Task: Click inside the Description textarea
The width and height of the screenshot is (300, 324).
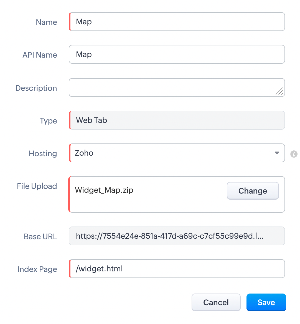Action: pos(172,88)
